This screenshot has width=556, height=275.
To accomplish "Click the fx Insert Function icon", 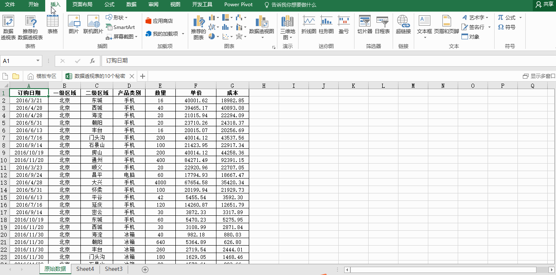I will point(92,61).
